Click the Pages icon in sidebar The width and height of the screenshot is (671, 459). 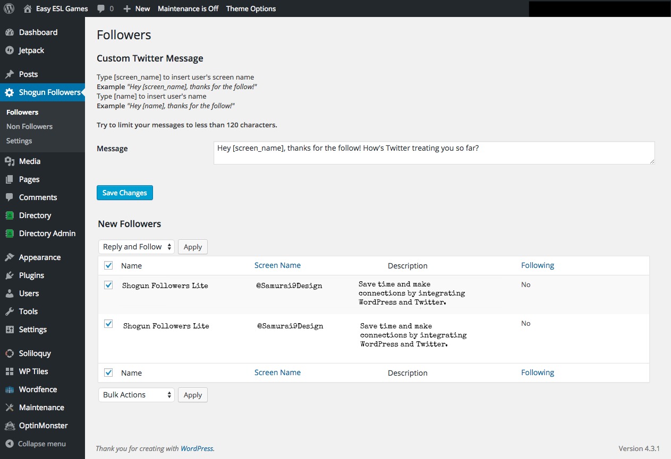point(10,179)
